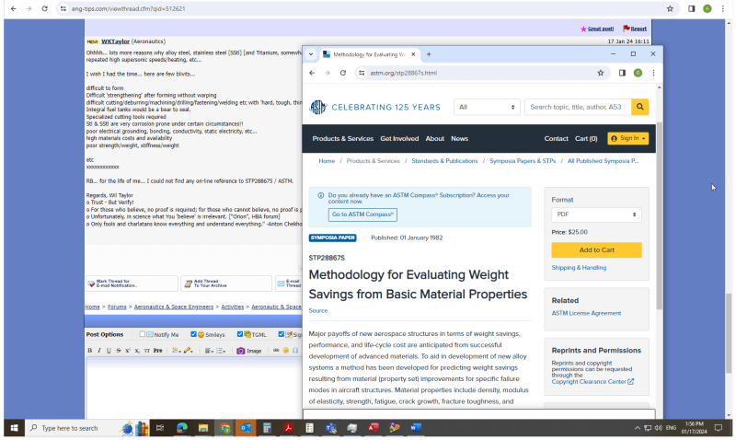Open Outlook from the taskbar
The width and height of the screenshot is (736, 440).
coord(246,428)
